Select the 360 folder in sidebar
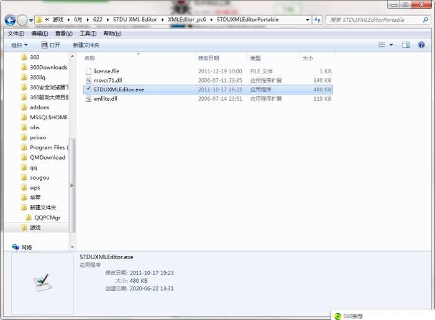Viewport: 435px width, 320px height. click(x=30, y=57)
